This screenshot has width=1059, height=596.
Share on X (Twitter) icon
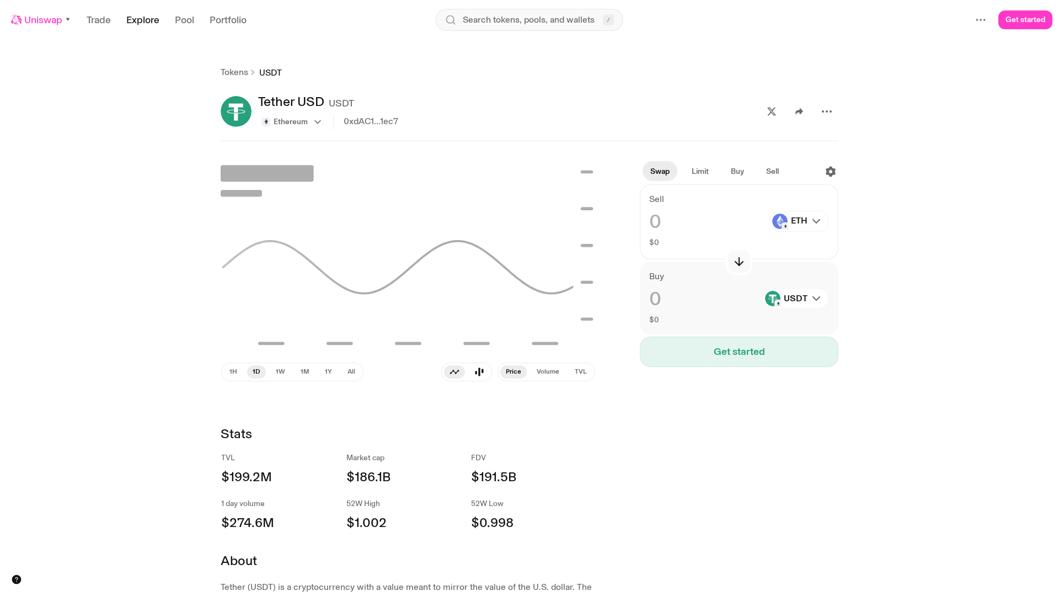[x=772, y=111]
